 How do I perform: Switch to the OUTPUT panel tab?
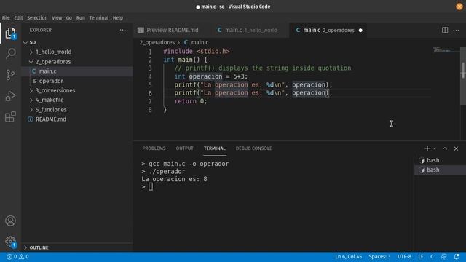(184, 148)
